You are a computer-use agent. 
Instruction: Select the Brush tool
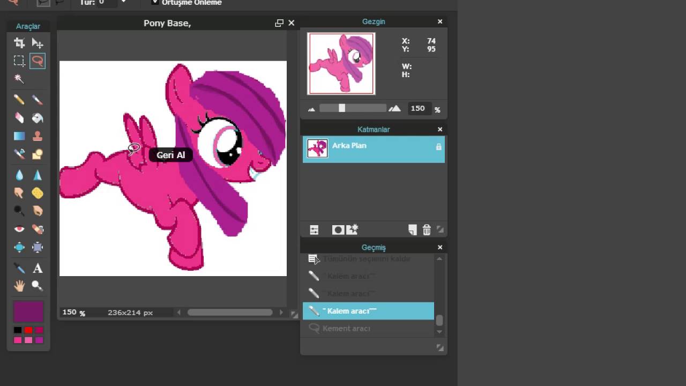point(38,100)
